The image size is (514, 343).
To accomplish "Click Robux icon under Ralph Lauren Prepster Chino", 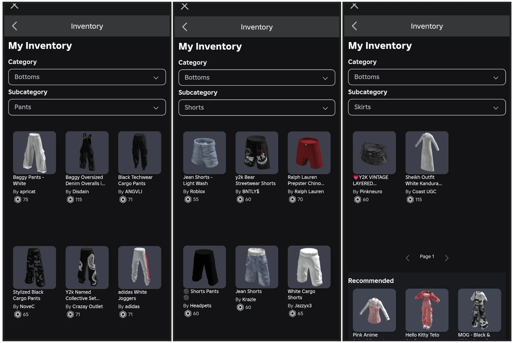I will tap(292, 199).
